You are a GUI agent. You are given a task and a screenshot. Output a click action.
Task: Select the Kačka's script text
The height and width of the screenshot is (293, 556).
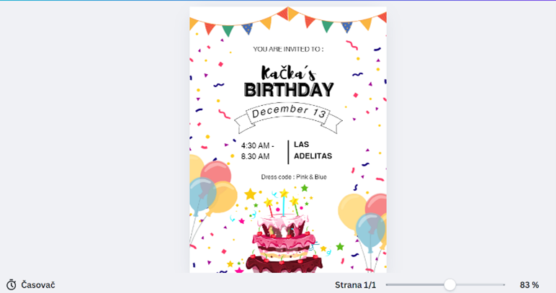pyautogui.click(x=288, y=73)
